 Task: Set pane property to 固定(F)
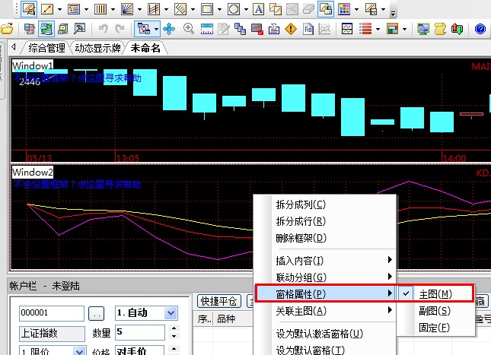tap(434, 327)
